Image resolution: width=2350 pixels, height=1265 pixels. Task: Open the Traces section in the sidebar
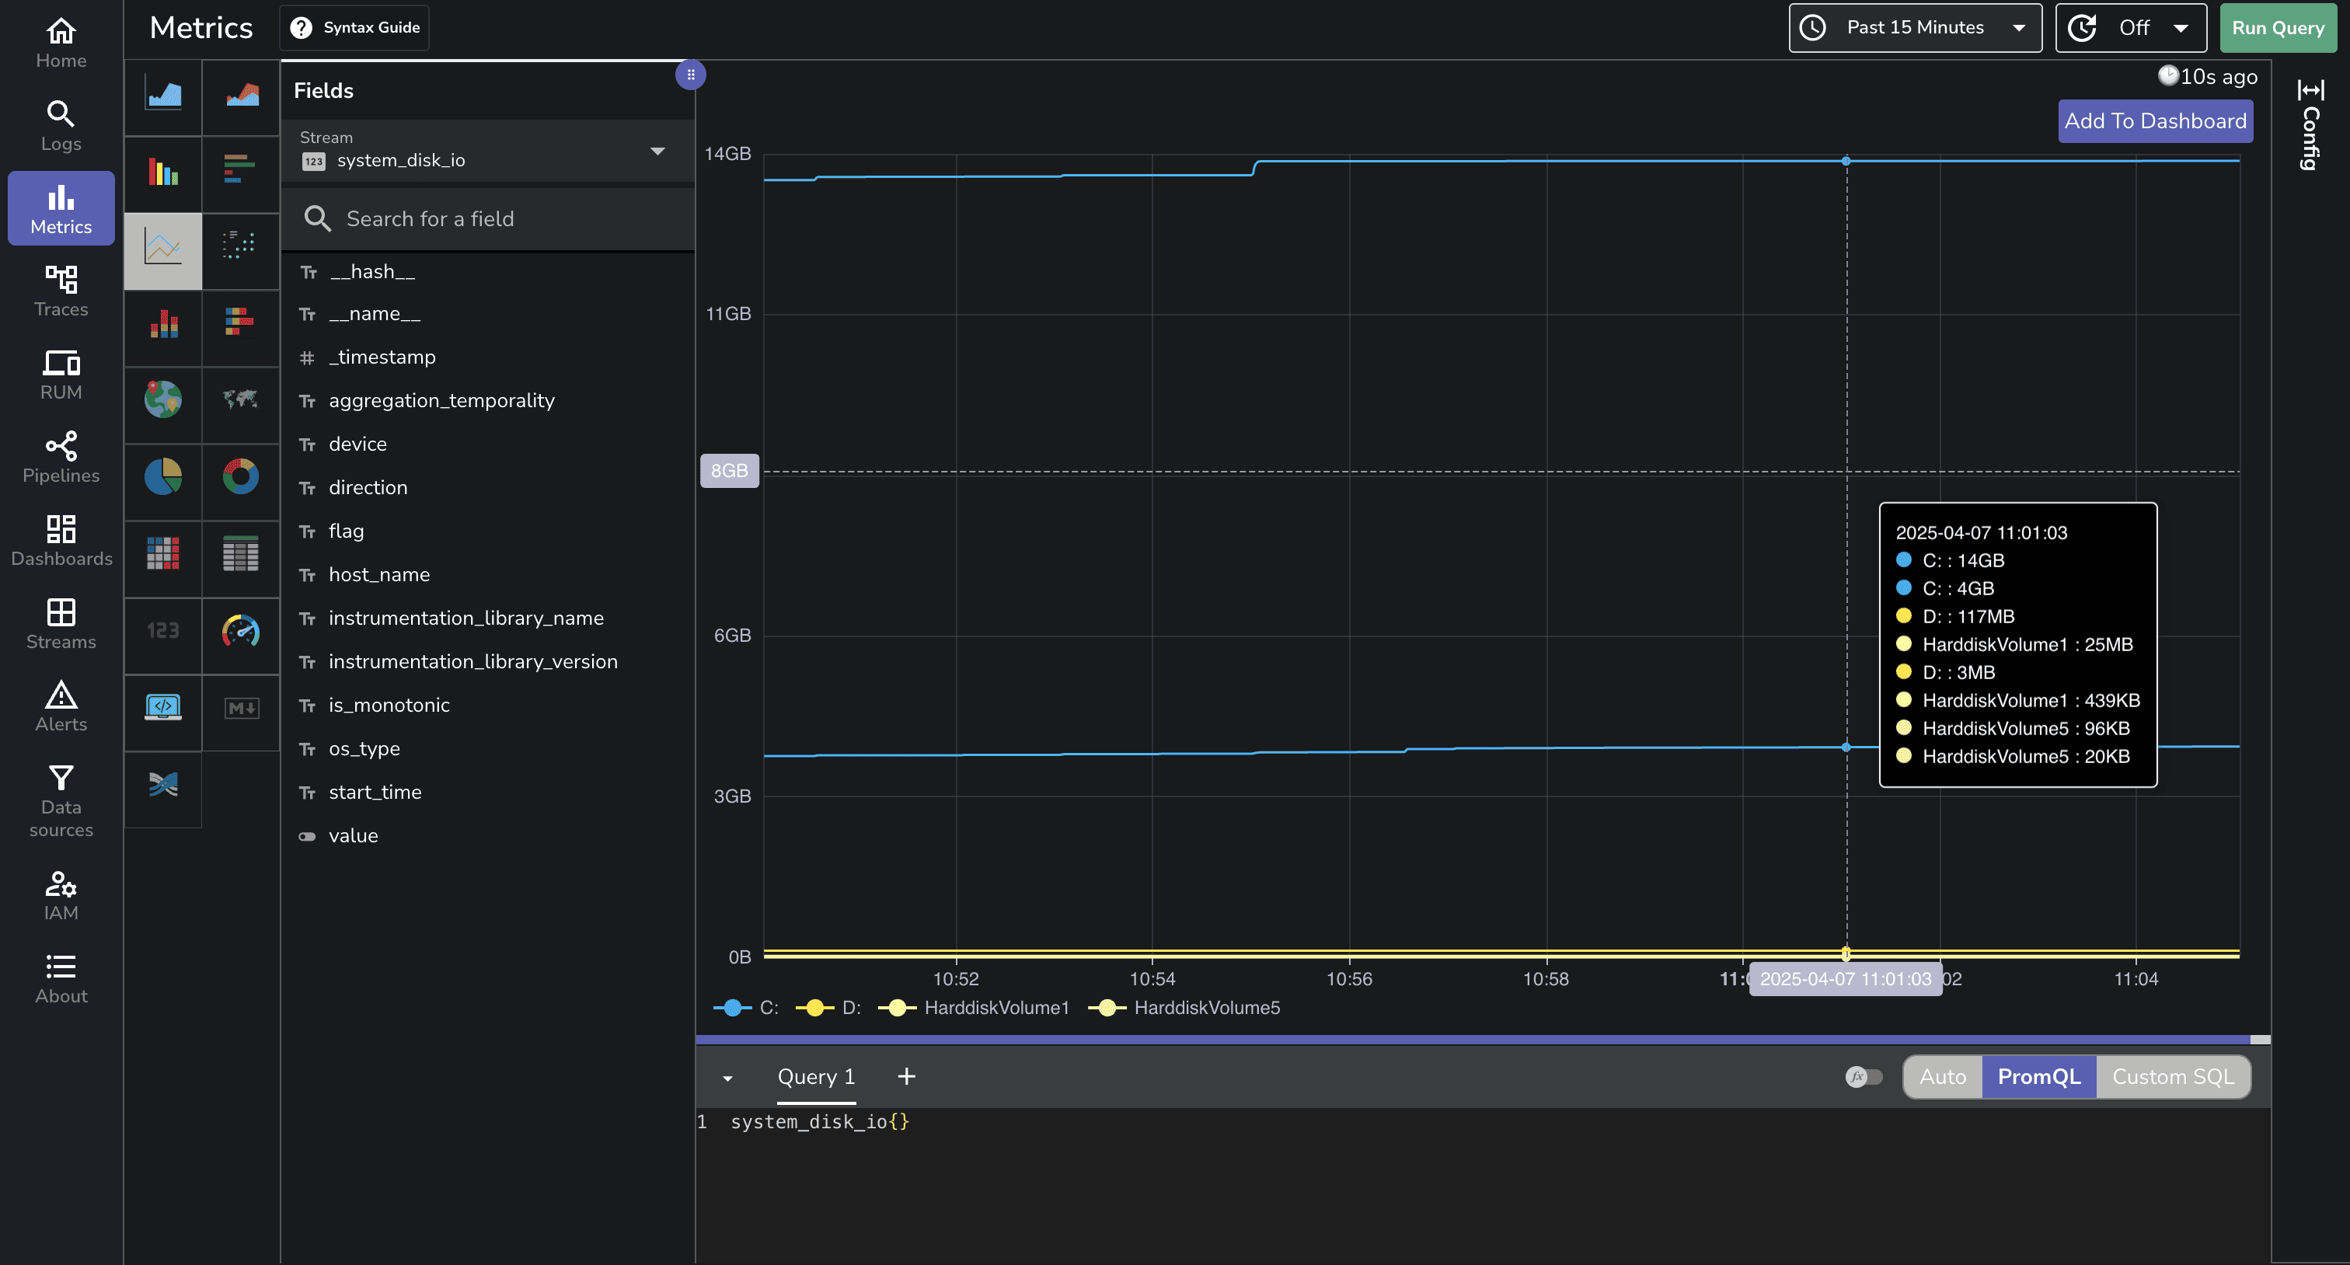(60, 290)
